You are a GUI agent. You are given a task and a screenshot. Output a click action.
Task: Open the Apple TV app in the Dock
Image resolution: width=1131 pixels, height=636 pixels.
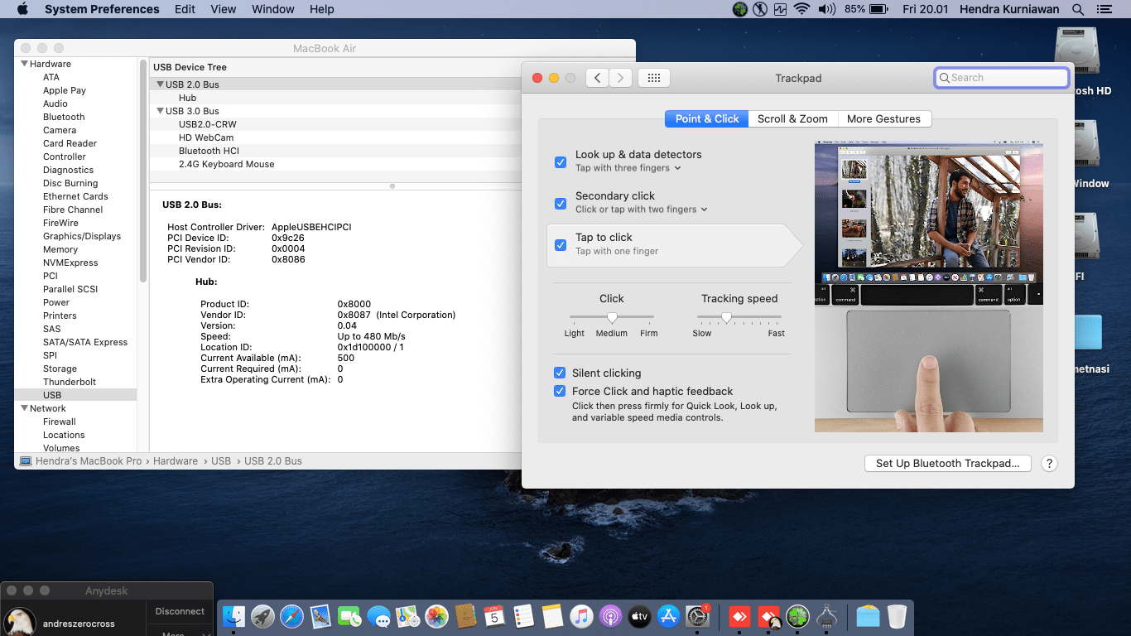(x=640, y=616)
